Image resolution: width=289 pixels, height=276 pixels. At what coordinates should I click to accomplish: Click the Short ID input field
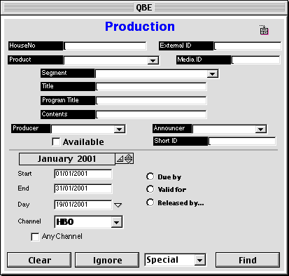[x=242, y=142]
